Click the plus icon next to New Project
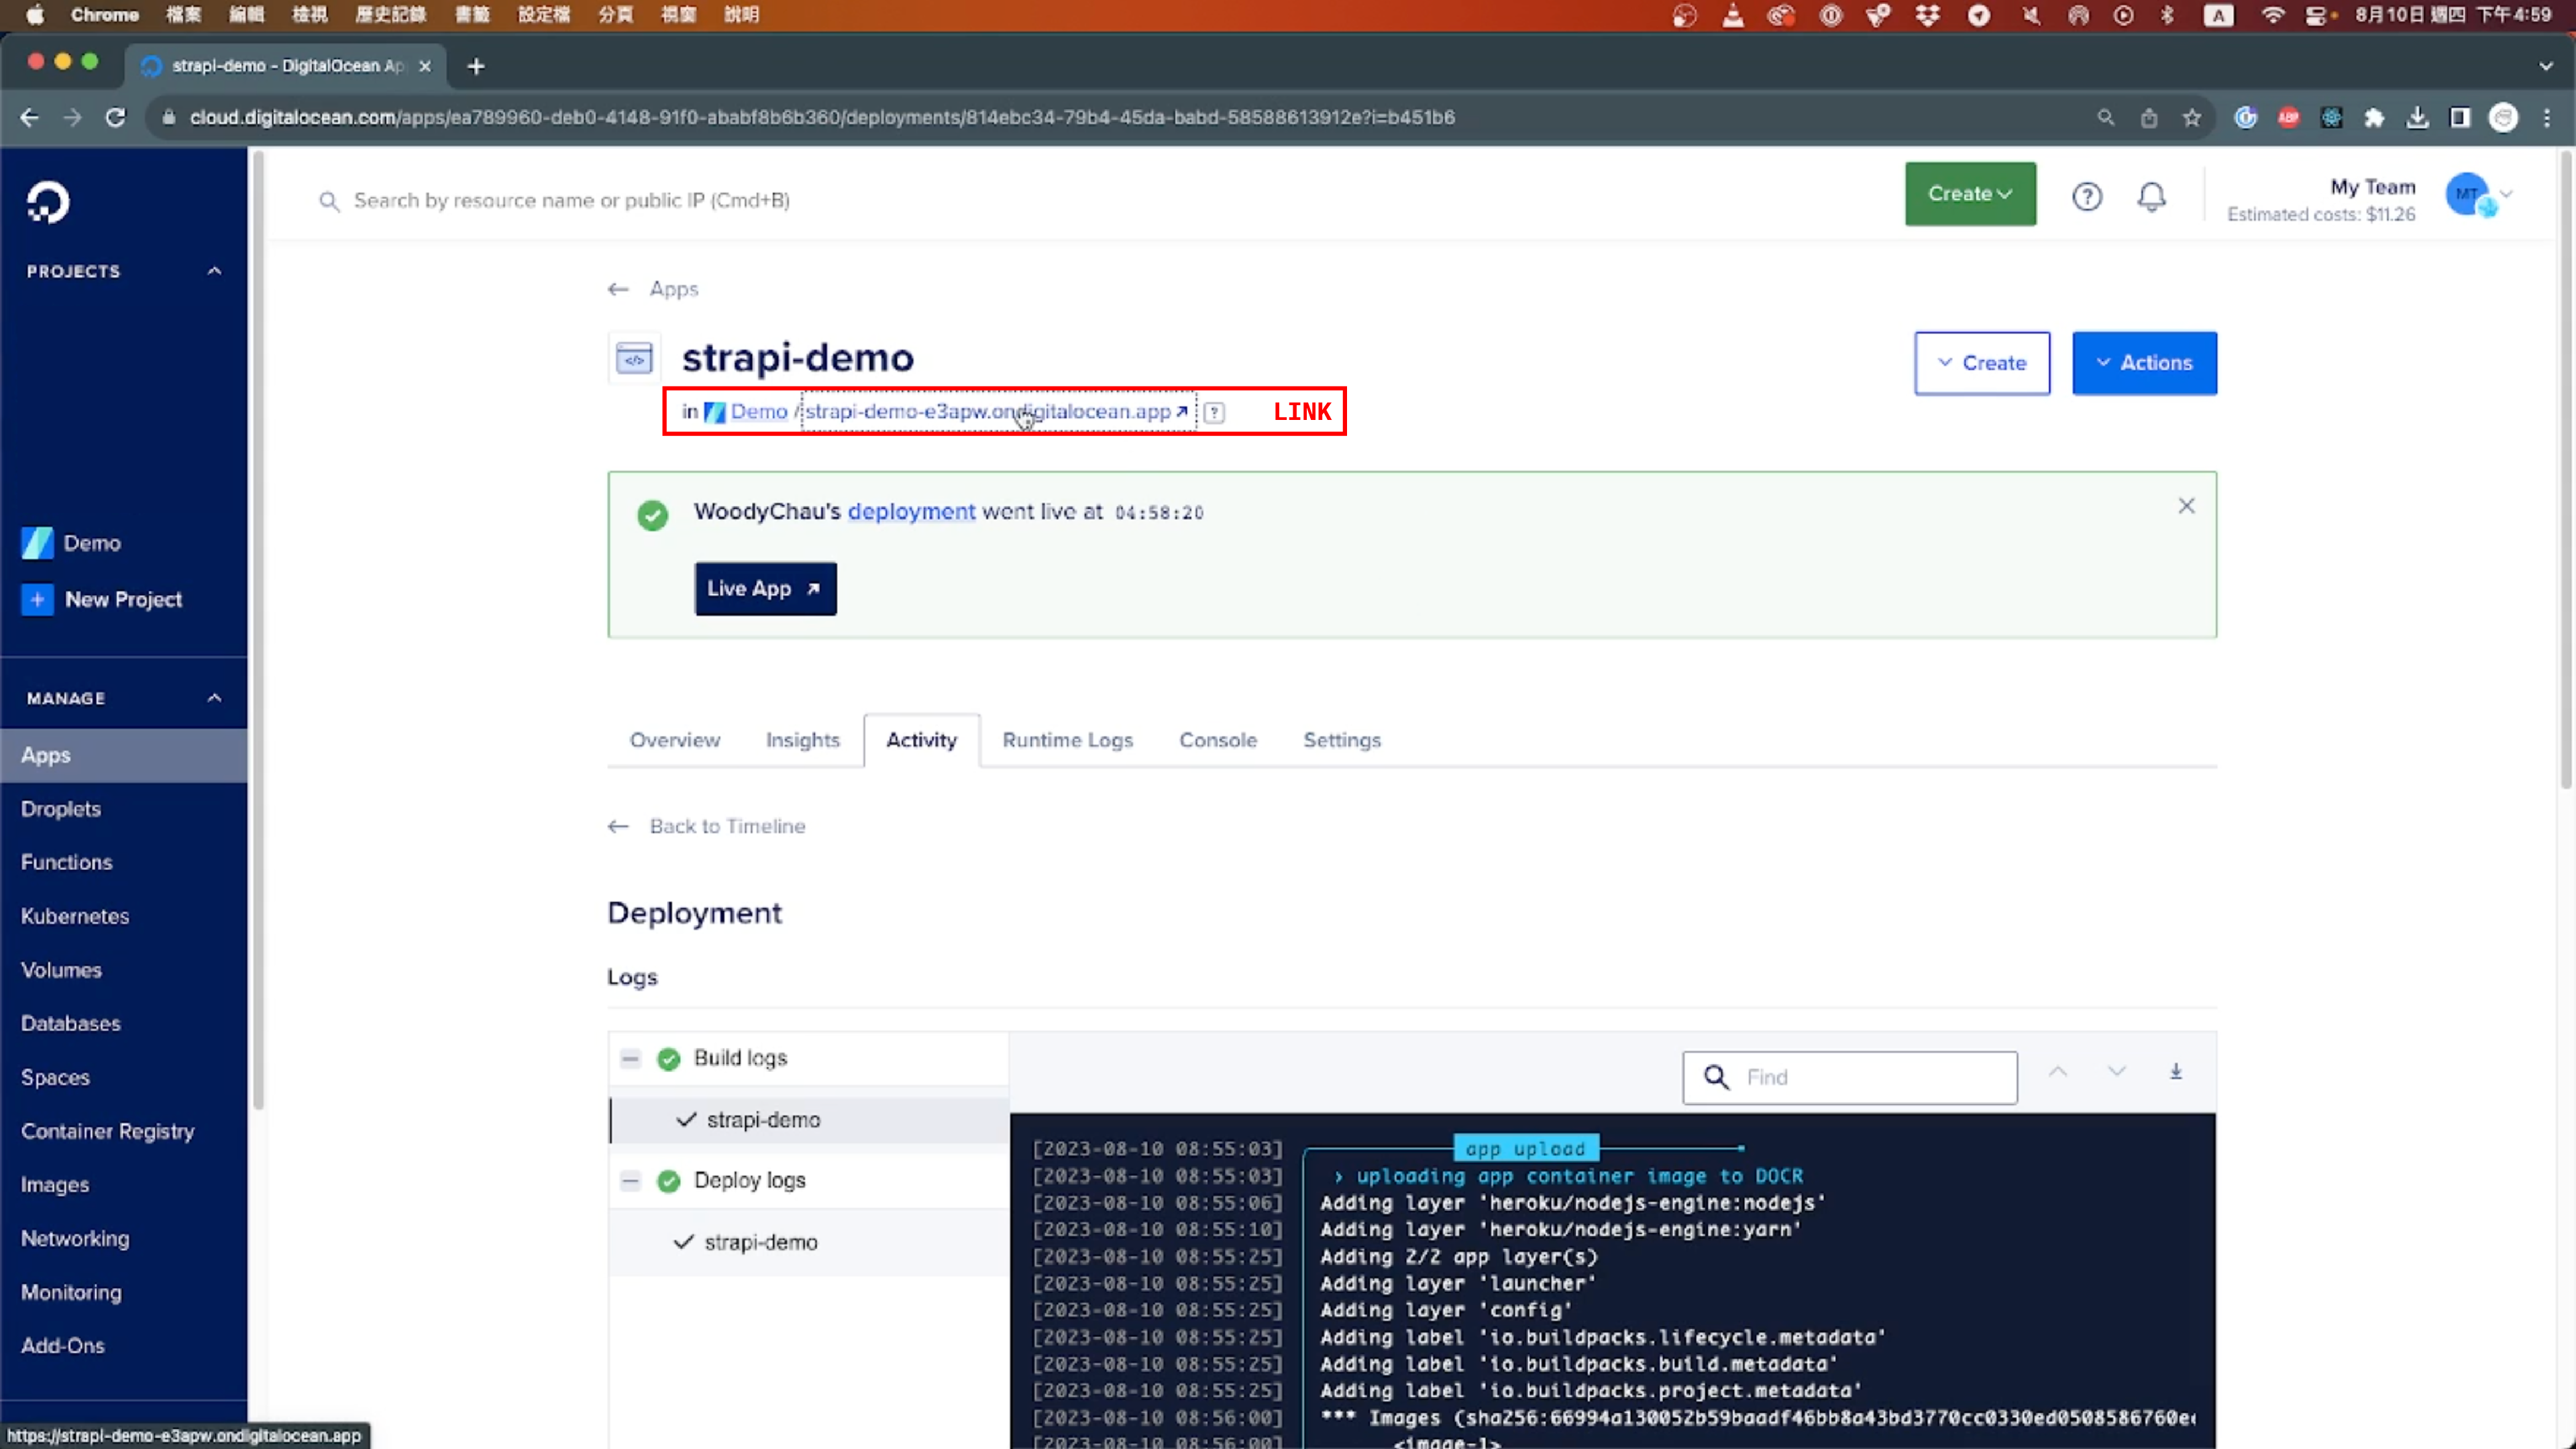Screen dimensions: 2576x1449 (37, 599)
